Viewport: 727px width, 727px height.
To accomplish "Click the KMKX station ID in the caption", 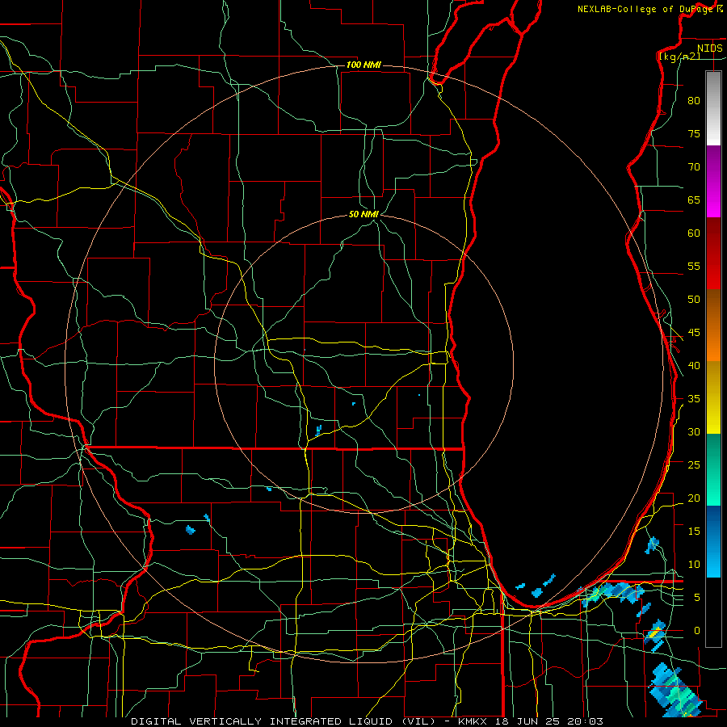I will coord(474,721).
